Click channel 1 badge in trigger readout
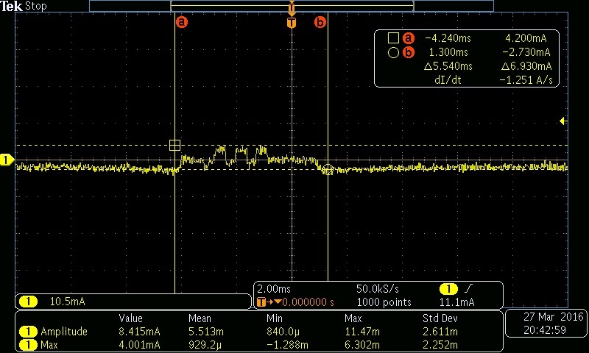The image size is (589, 353). pos(448,289)
